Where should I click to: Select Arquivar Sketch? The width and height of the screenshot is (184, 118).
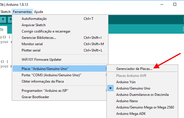click(60, 25)
